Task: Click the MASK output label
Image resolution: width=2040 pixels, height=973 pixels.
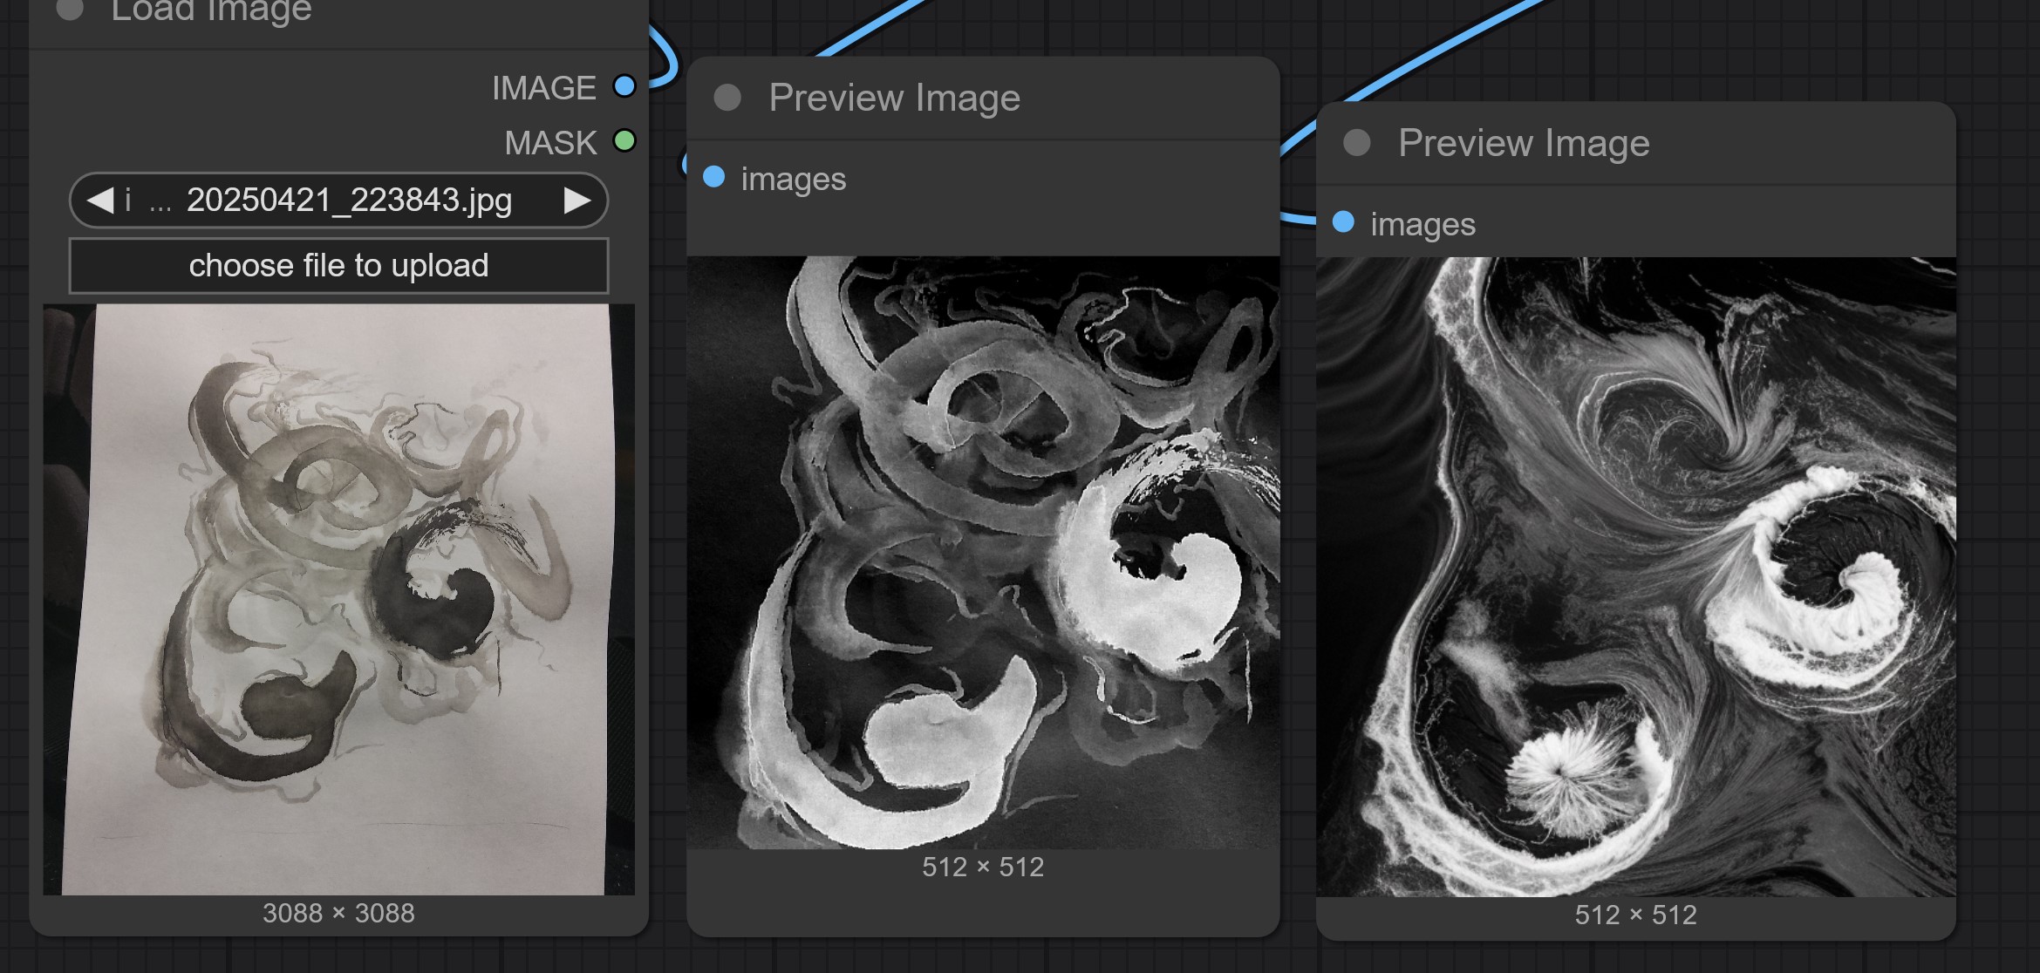Action: [x=550, y=143]
